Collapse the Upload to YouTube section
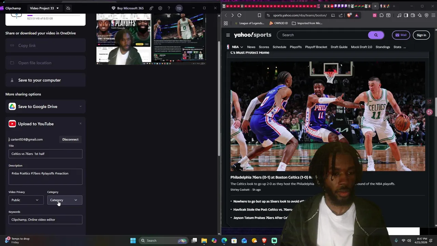Image resolution: width=437 pixels, height=246 pixels. [81, 124]
